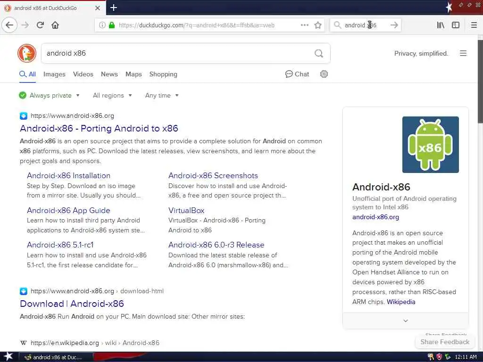
Task: Close the android x86 at DuckDuckGo tab
Action: (97, 8)
